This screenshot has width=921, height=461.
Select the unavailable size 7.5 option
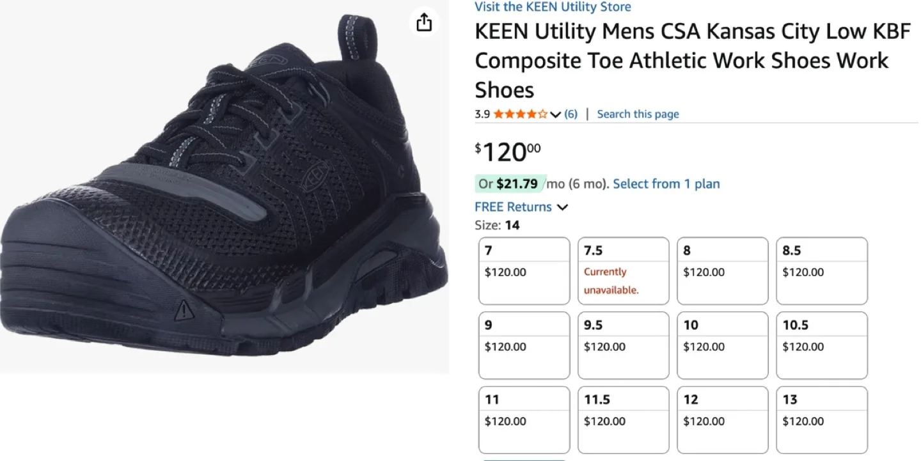[x=623, y=270]
